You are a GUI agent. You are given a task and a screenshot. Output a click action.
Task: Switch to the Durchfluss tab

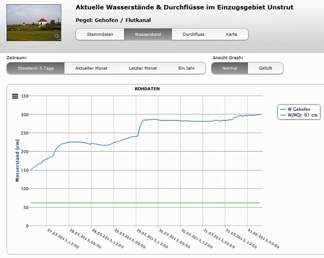tap(194, 34)
